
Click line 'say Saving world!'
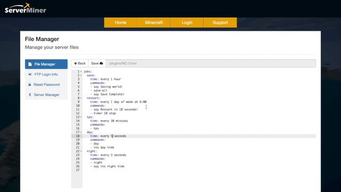coord(107,86)
